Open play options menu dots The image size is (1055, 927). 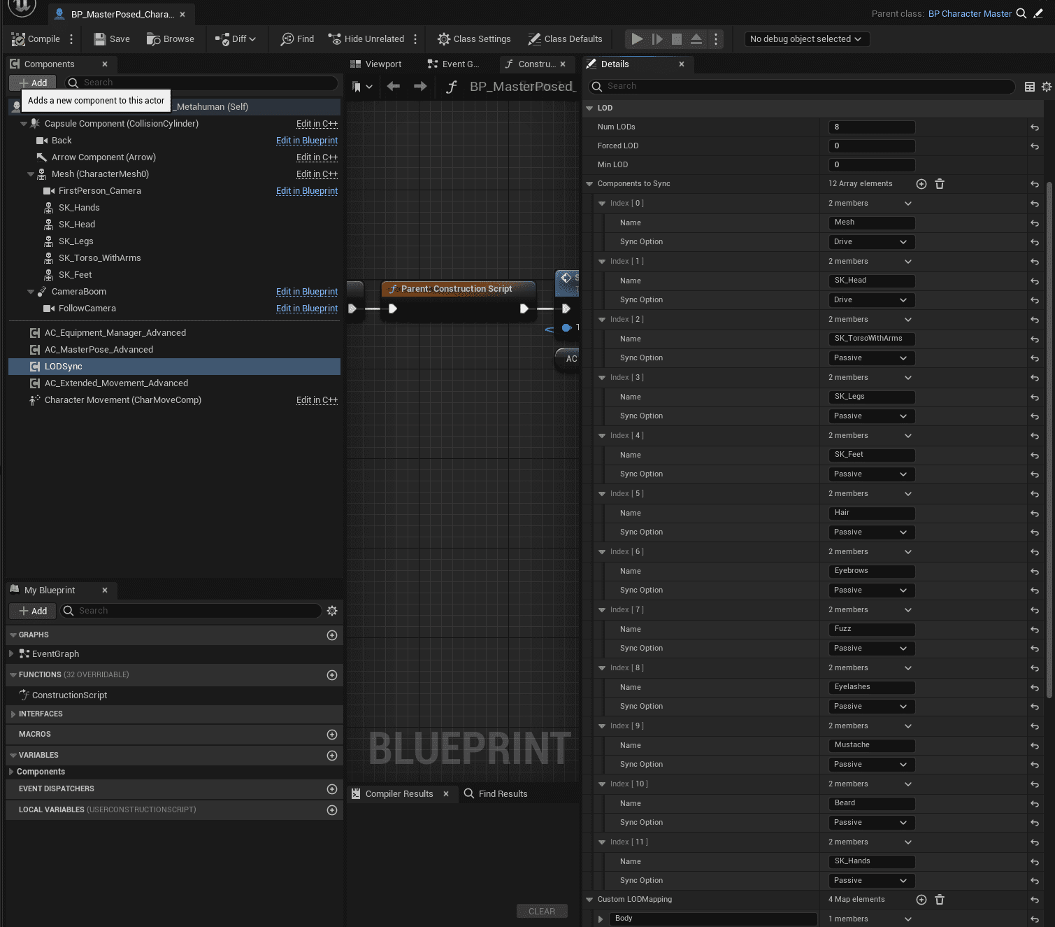coord(715,39)
